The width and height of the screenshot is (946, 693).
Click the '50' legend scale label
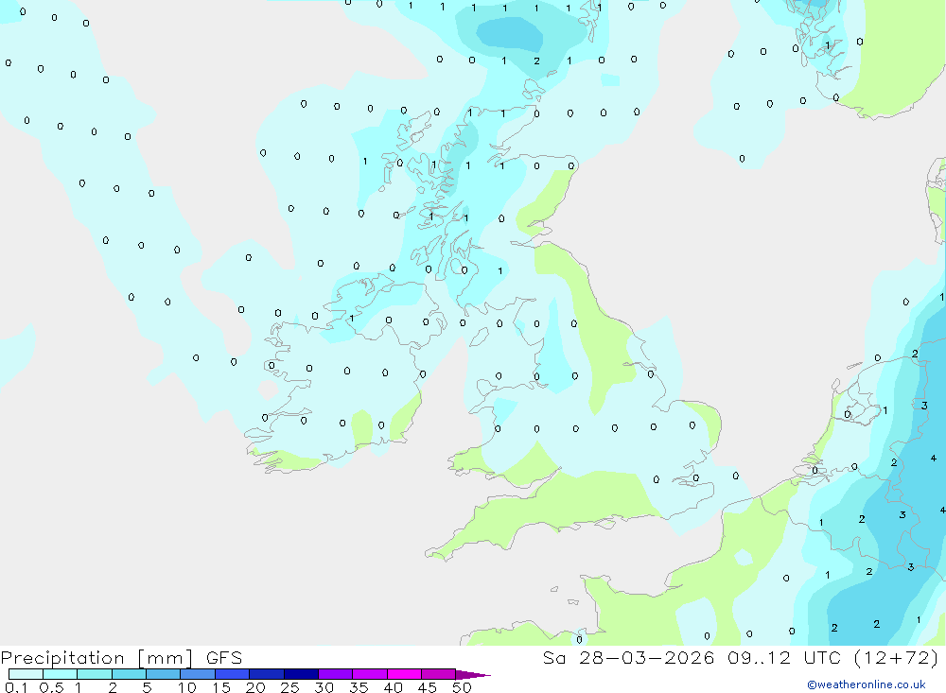tap(463, 687)
